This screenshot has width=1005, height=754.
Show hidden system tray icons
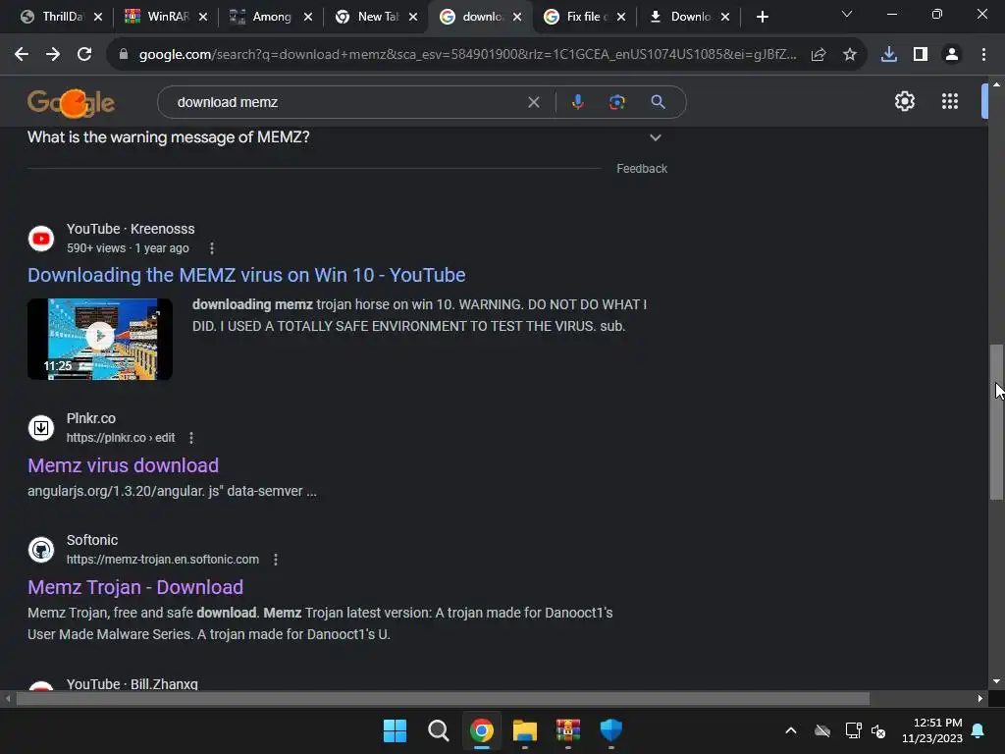(x=791, y=730)
